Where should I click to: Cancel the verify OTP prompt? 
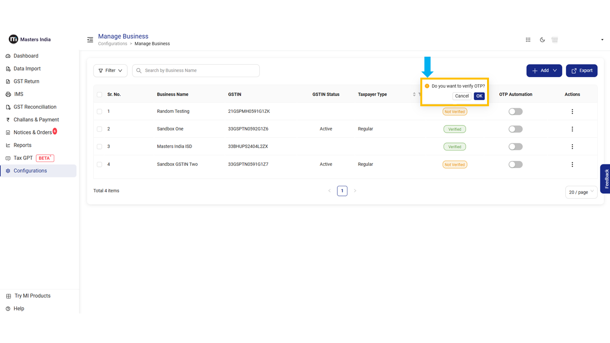click(461, 96)
